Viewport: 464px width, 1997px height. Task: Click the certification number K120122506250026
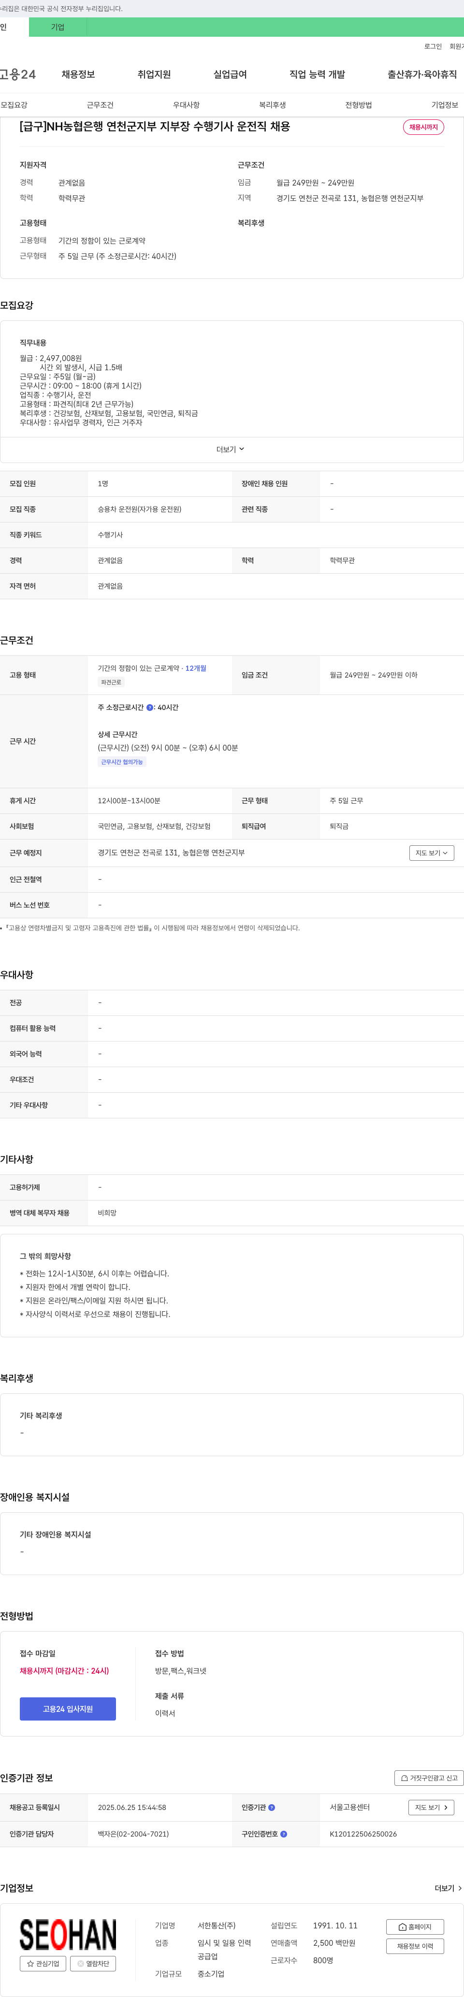click(x=363, y=1834)
